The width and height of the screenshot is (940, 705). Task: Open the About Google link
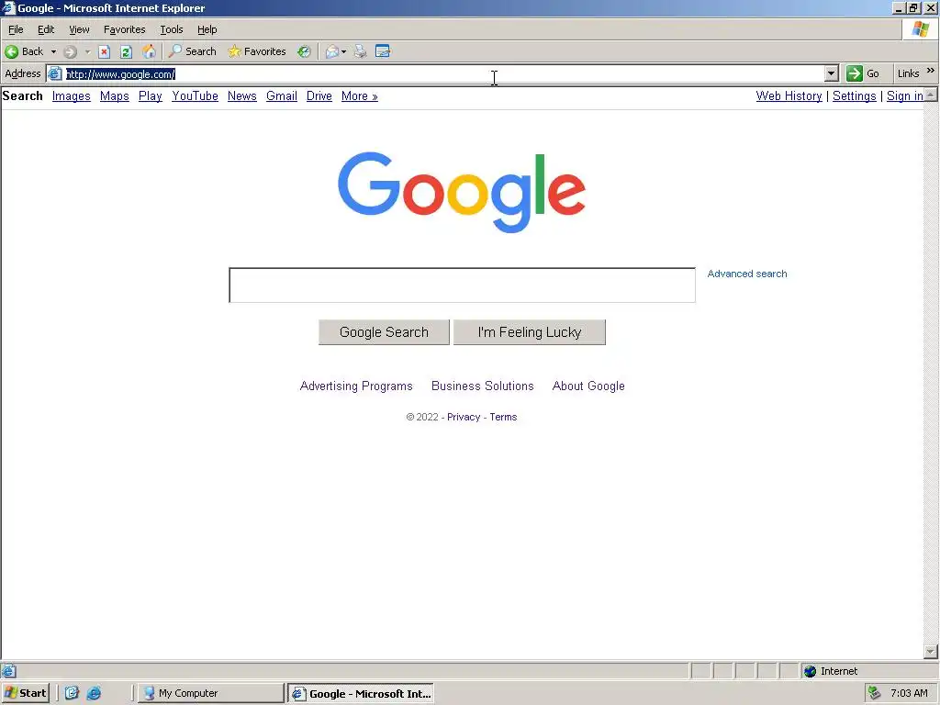[x=588, y=386]
